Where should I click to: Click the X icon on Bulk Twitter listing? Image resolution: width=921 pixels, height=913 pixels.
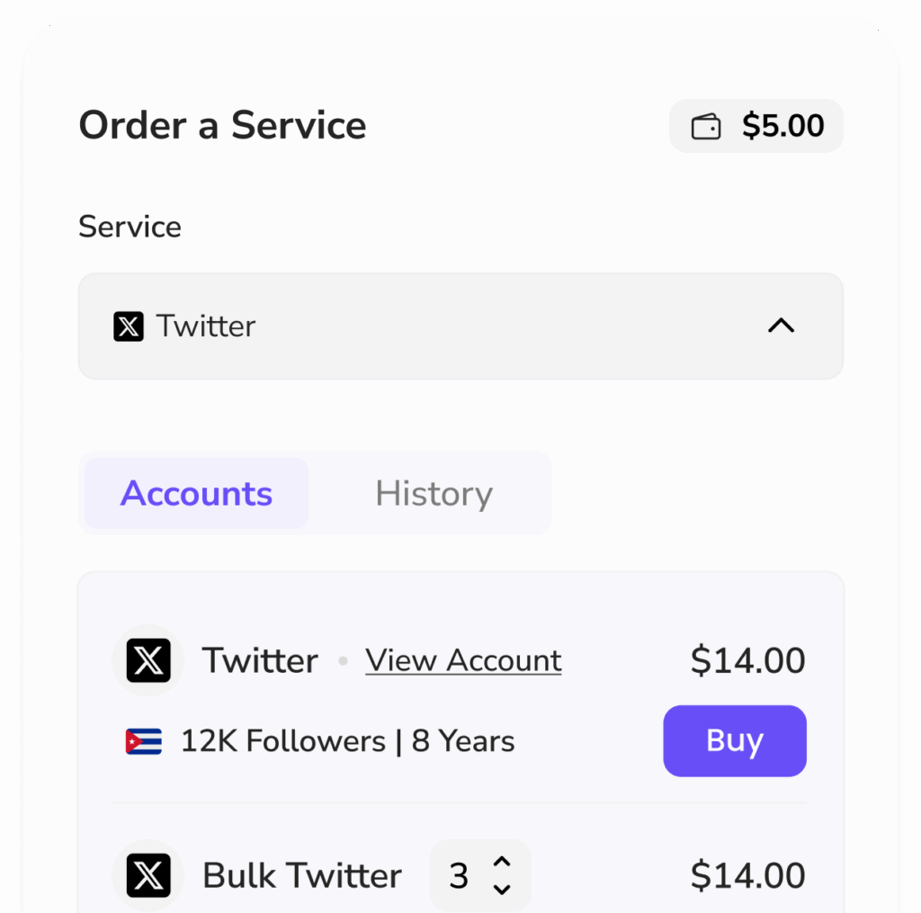(148, 875)
